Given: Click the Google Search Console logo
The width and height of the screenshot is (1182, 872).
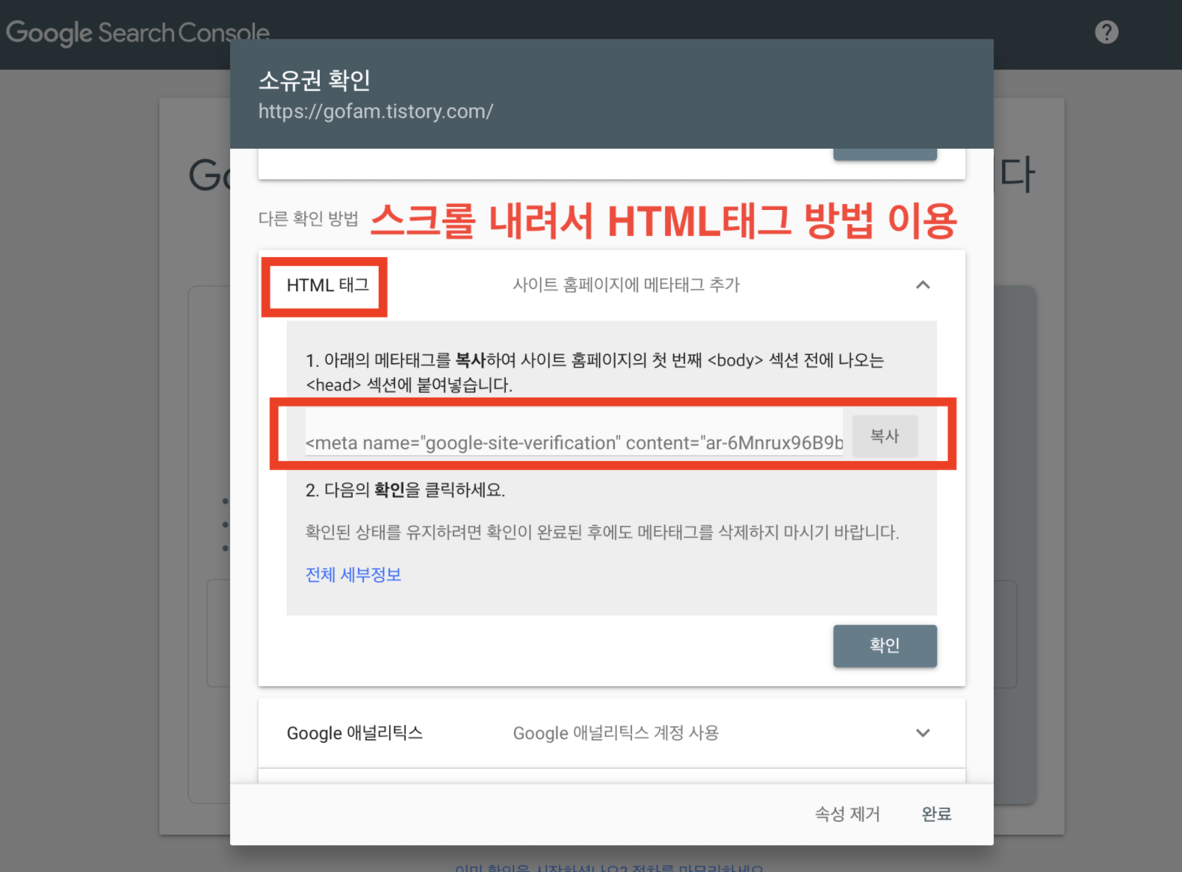Looking at the screenshot, I should click(x=138, y=33).
